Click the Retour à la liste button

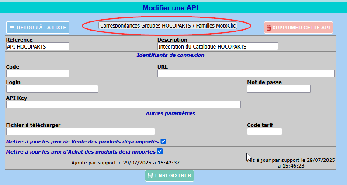coord(38,28)
